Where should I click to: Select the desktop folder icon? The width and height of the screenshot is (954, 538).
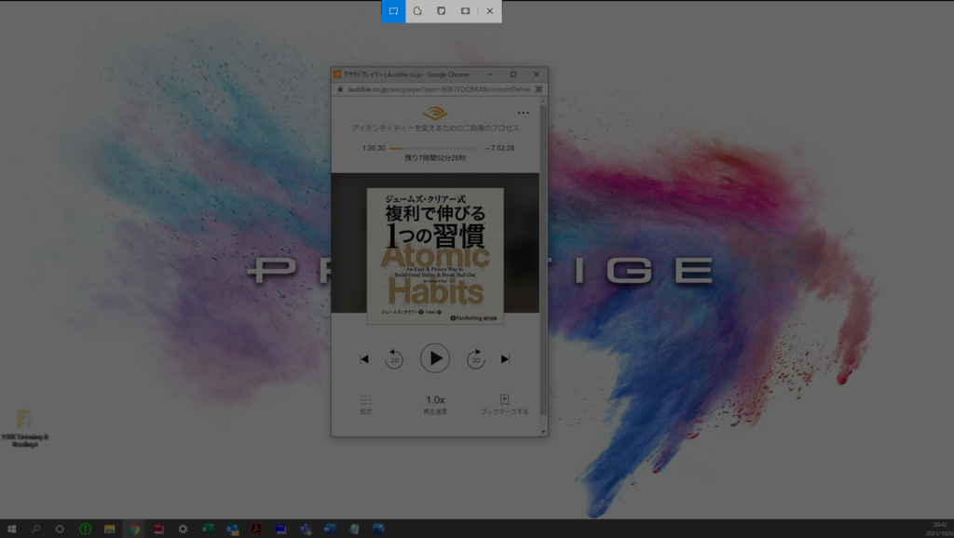click(24, 428)
